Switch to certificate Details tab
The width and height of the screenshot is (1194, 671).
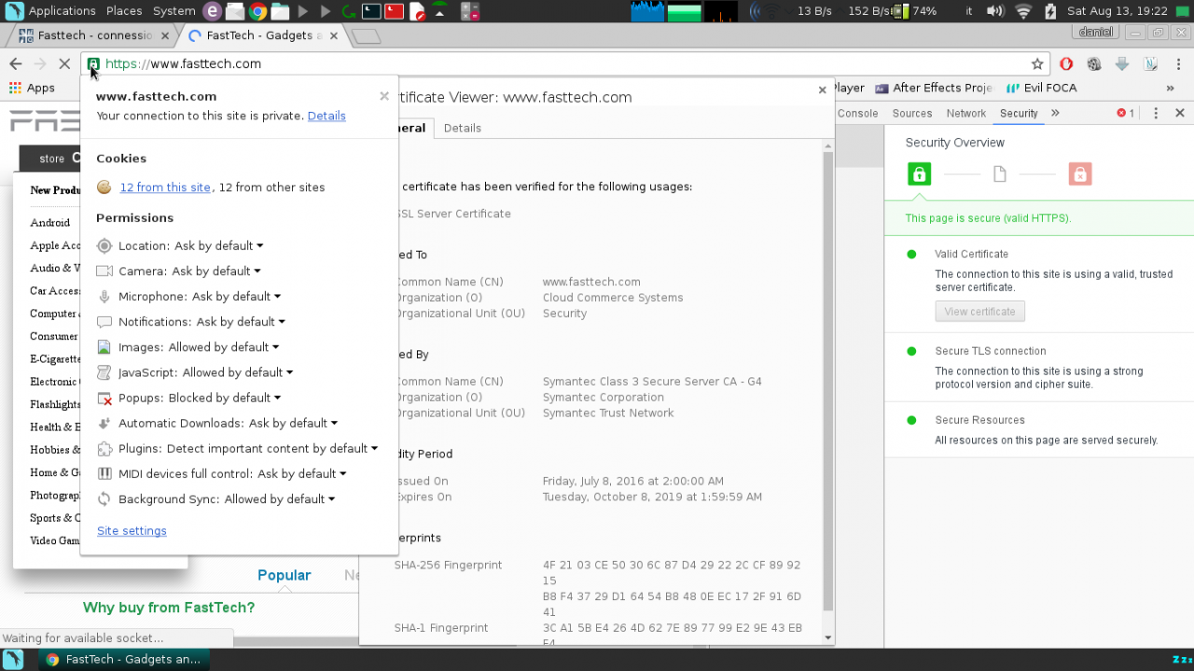pos(463,128)
